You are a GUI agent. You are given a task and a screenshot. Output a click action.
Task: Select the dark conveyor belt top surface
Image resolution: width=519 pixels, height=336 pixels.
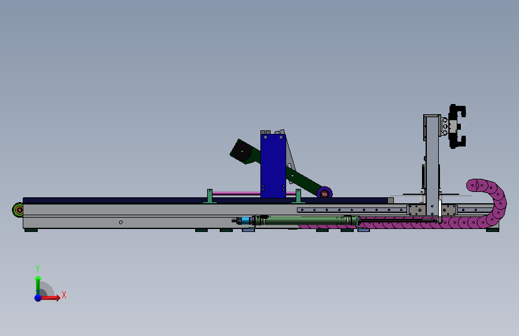tap(205, 200)
